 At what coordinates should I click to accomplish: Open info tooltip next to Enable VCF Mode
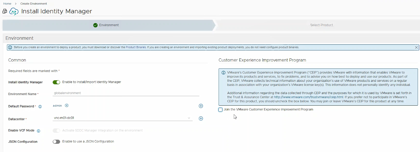39,131
